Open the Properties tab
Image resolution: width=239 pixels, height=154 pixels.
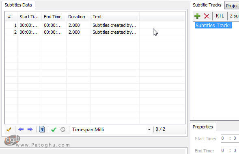(x=203, y=127)
